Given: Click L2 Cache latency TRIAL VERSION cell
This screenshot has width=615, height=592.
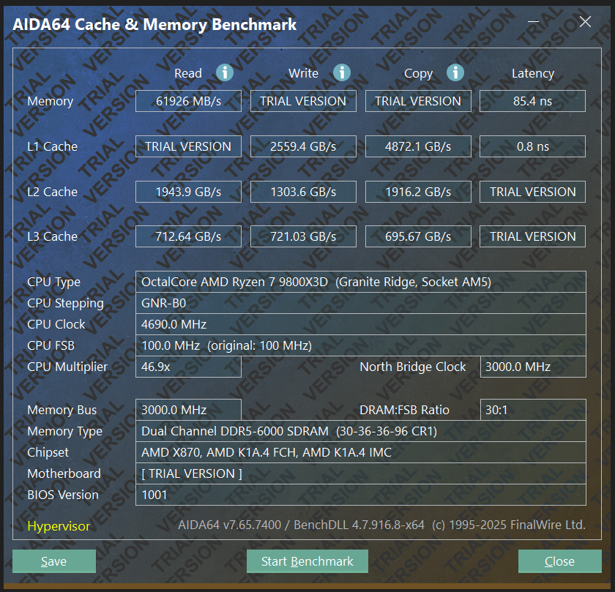Looking at the screenshot, I should click(532, 192).
